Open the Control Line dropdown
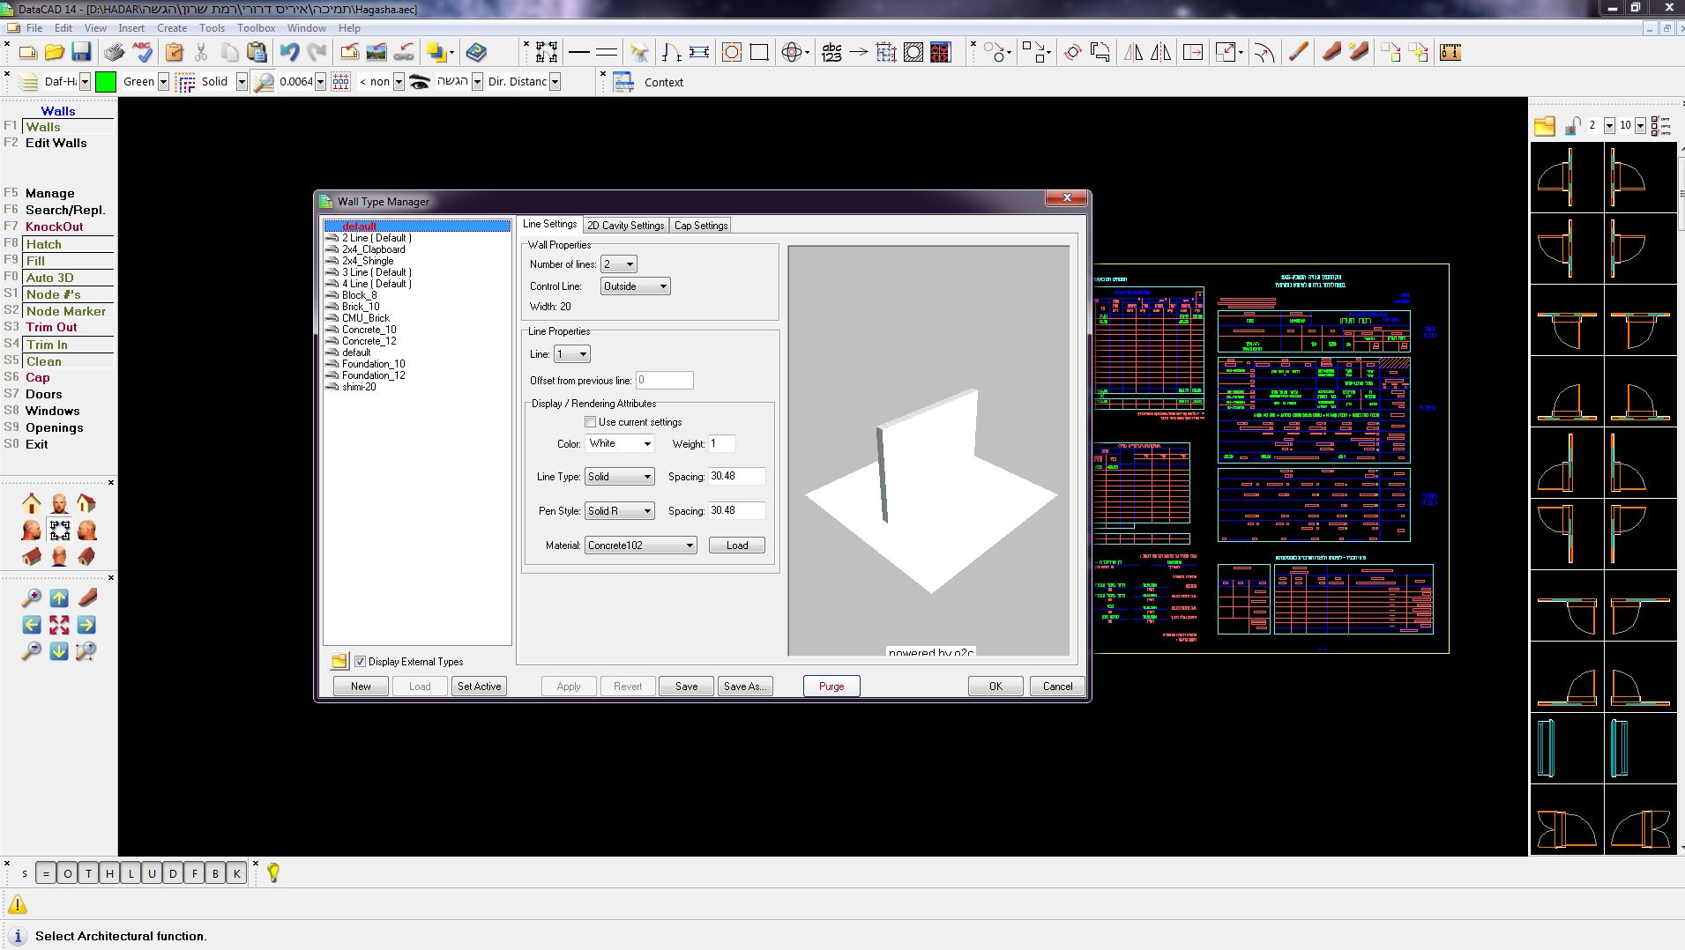Viewport: 1685px width, 950px height. point(635,286)
